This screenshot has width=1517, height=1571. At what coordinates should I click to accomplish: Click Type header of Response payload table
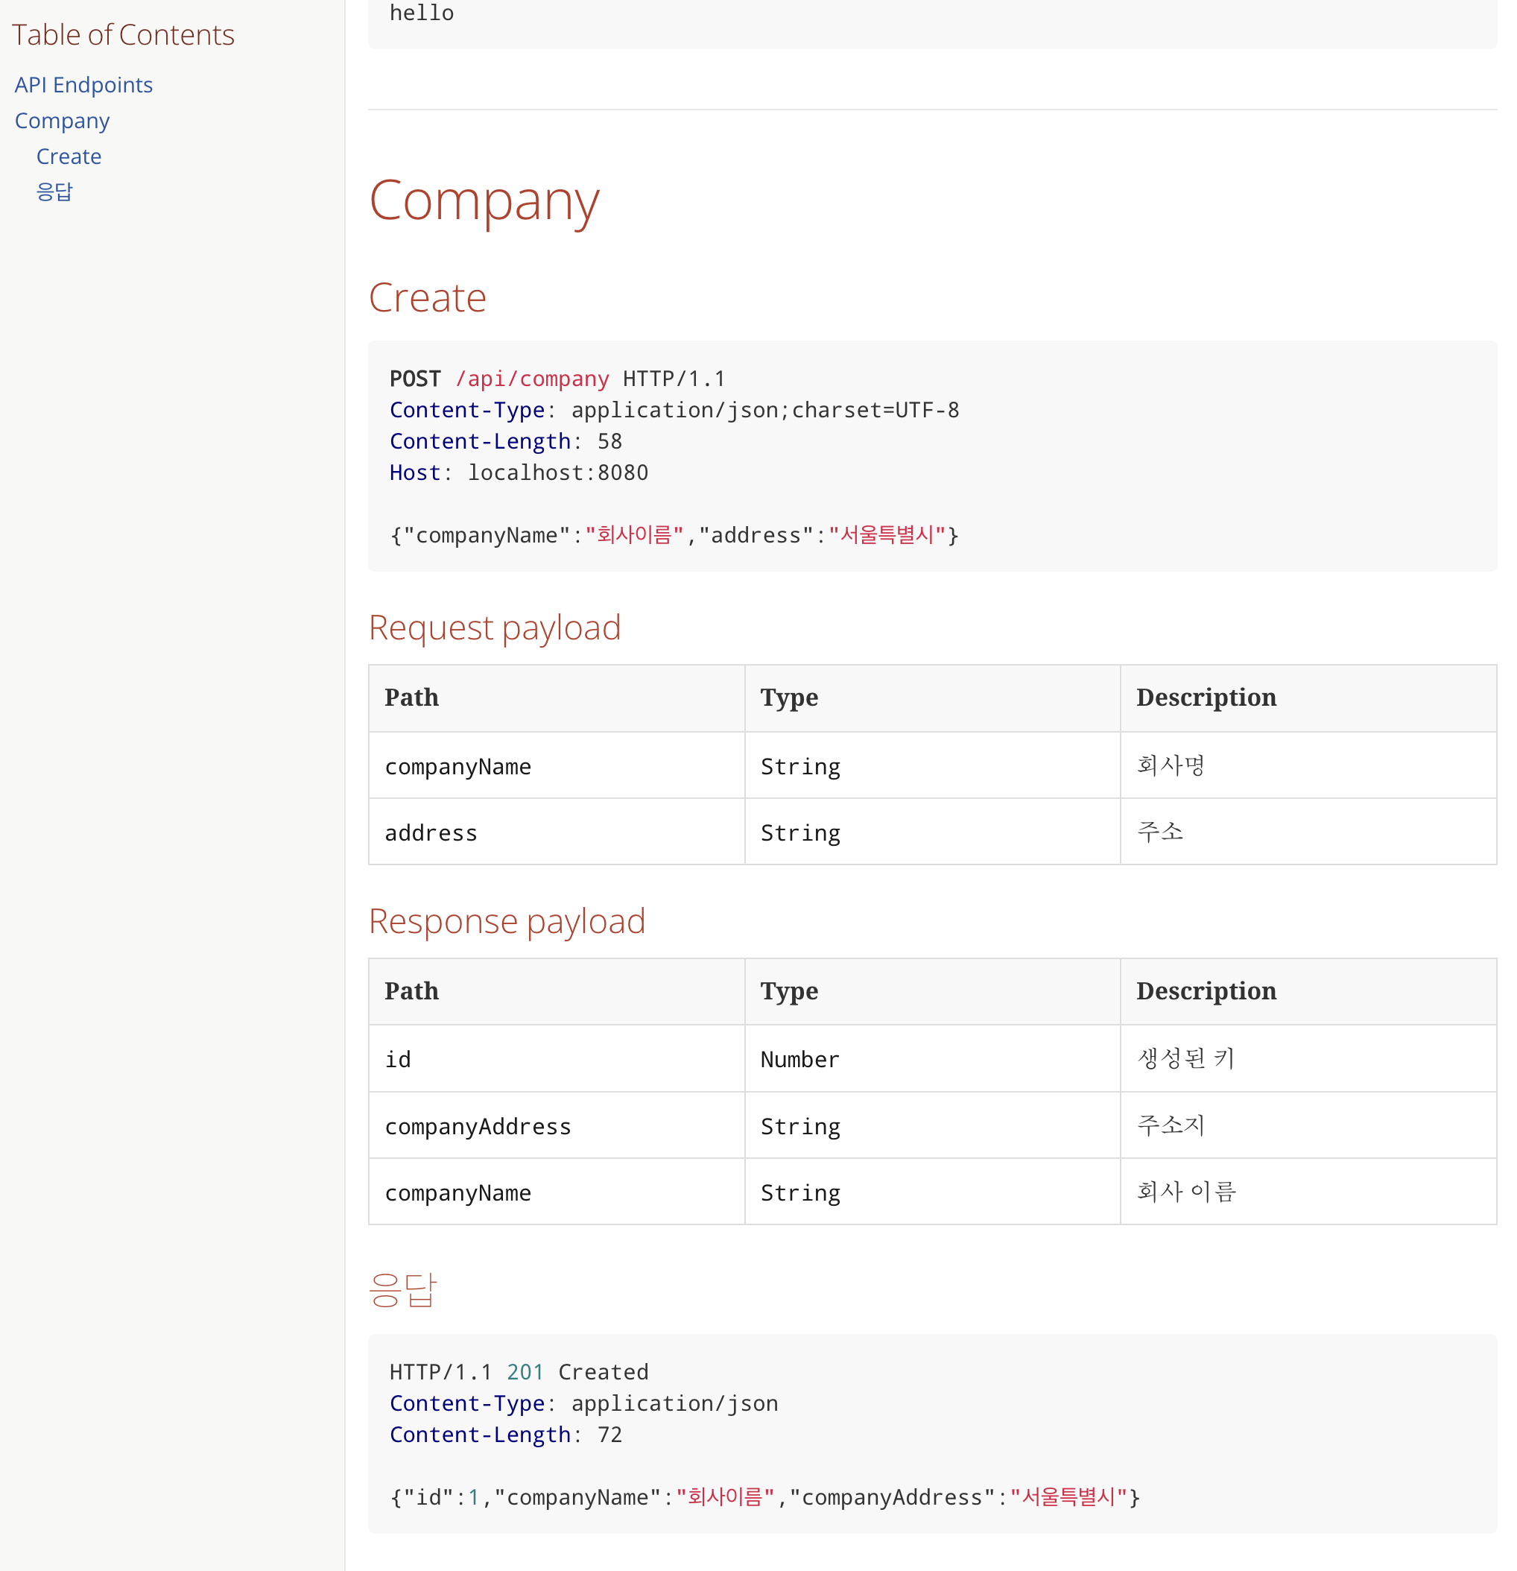click(x=932, y=991)
